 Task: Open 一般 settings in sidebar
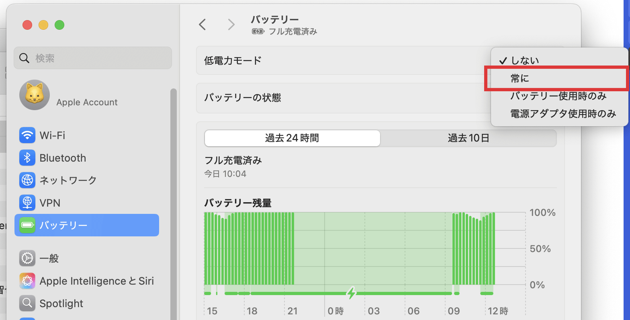point(87,258)
